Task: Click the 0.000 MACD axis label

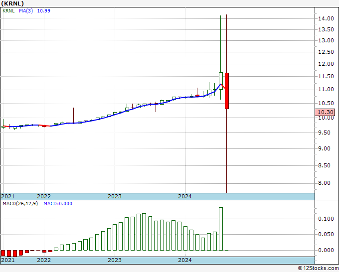Action: pyautogui.click(x=326, y=250)
